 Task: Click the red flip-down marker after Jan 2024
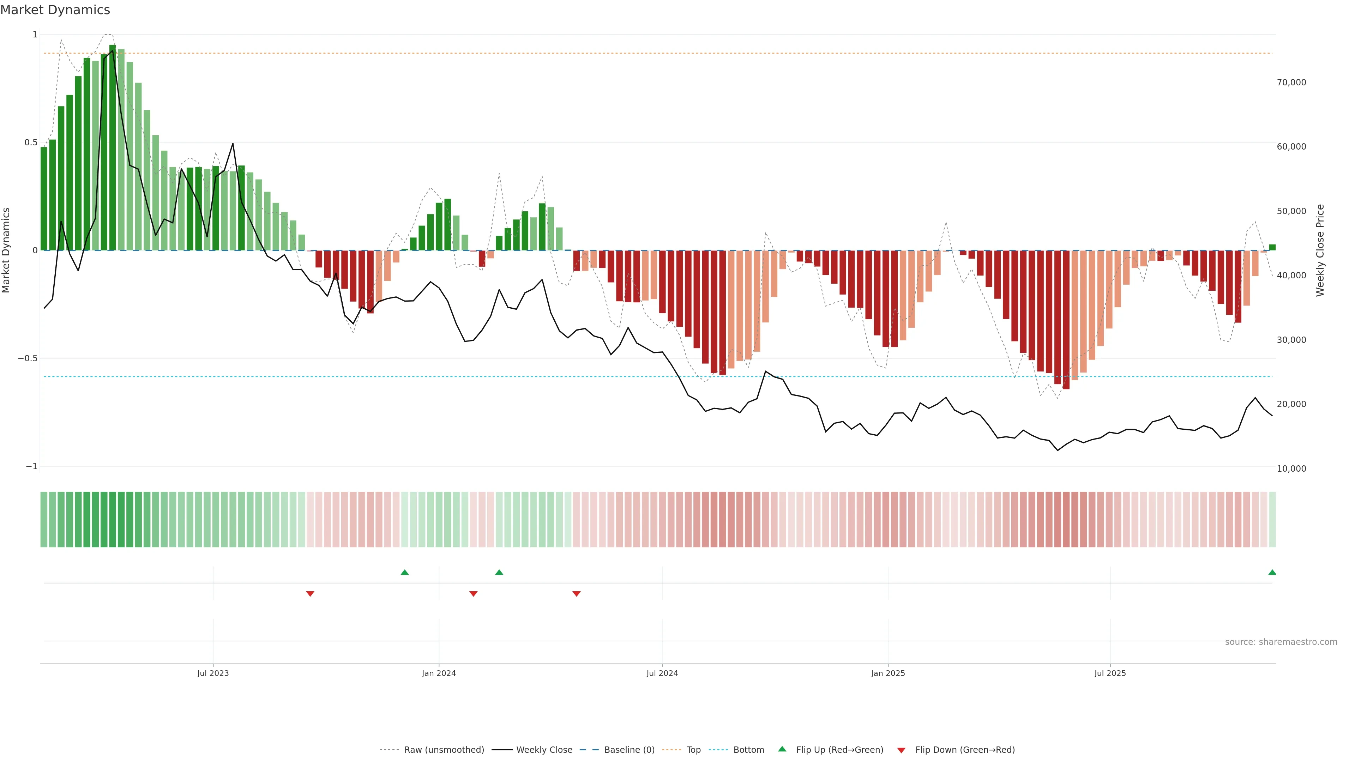coord(474,594)
